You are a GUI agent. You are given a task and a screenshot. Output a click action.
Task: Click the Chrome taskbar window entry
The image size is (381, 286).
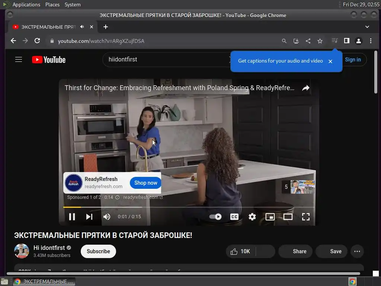coord(44,282)
